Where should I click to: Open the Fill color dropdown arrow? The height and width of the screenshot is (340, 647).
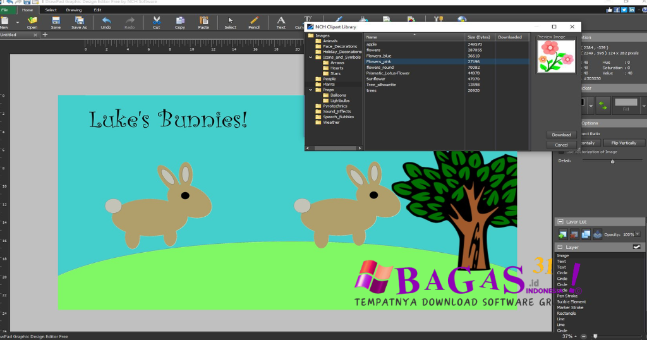643,106
